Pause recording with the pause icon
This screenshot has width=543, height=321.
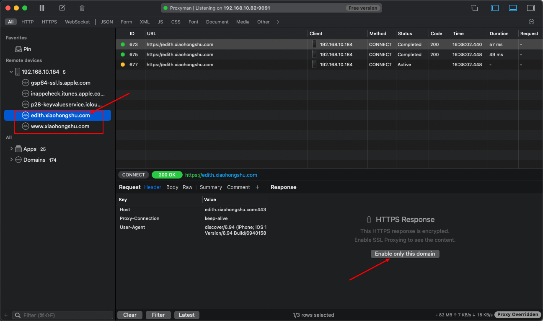coord(42,8)
